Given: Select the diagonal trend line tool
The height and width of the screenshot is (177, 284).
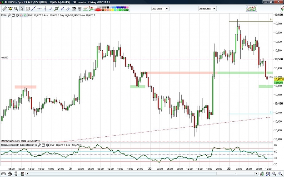Looking at the screenshot, I should click(x=34, y=9).
